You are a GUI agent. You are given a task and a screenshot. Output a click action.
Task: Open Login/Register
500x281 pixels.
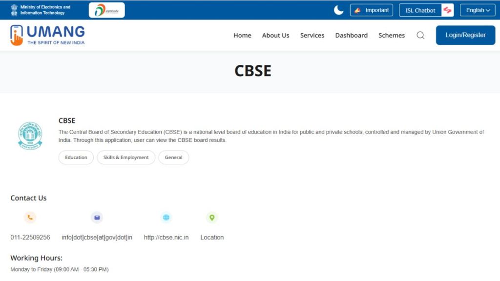(x=465, y=35)
